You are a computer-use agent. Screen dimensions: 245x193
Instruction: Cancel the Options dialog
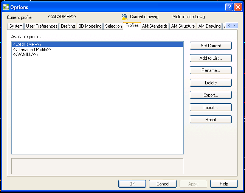coord(163,184)
